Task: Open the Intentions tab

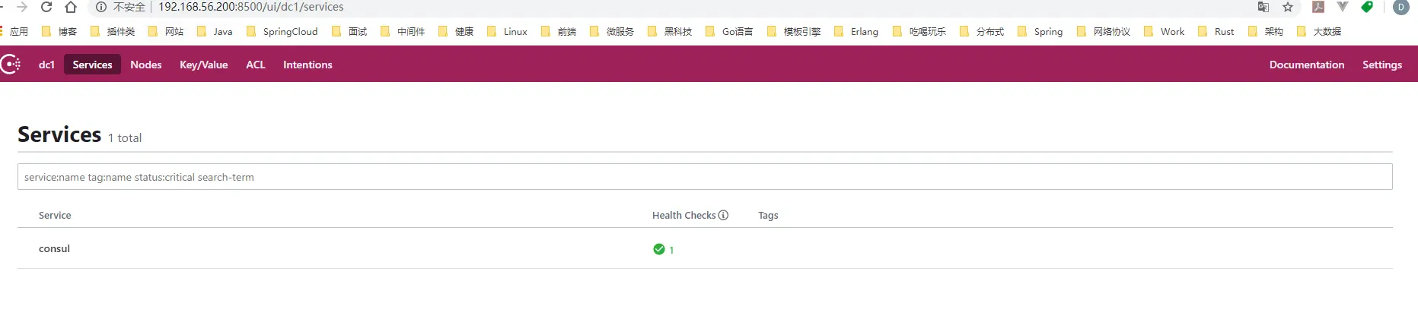Action: 307,65
